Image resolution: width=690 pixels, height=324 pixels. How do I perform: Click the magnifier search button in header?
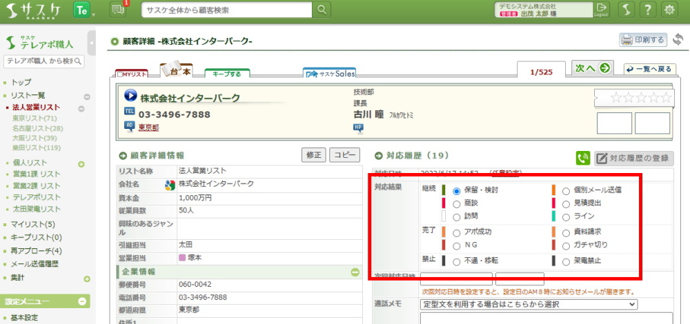point(322,10)
